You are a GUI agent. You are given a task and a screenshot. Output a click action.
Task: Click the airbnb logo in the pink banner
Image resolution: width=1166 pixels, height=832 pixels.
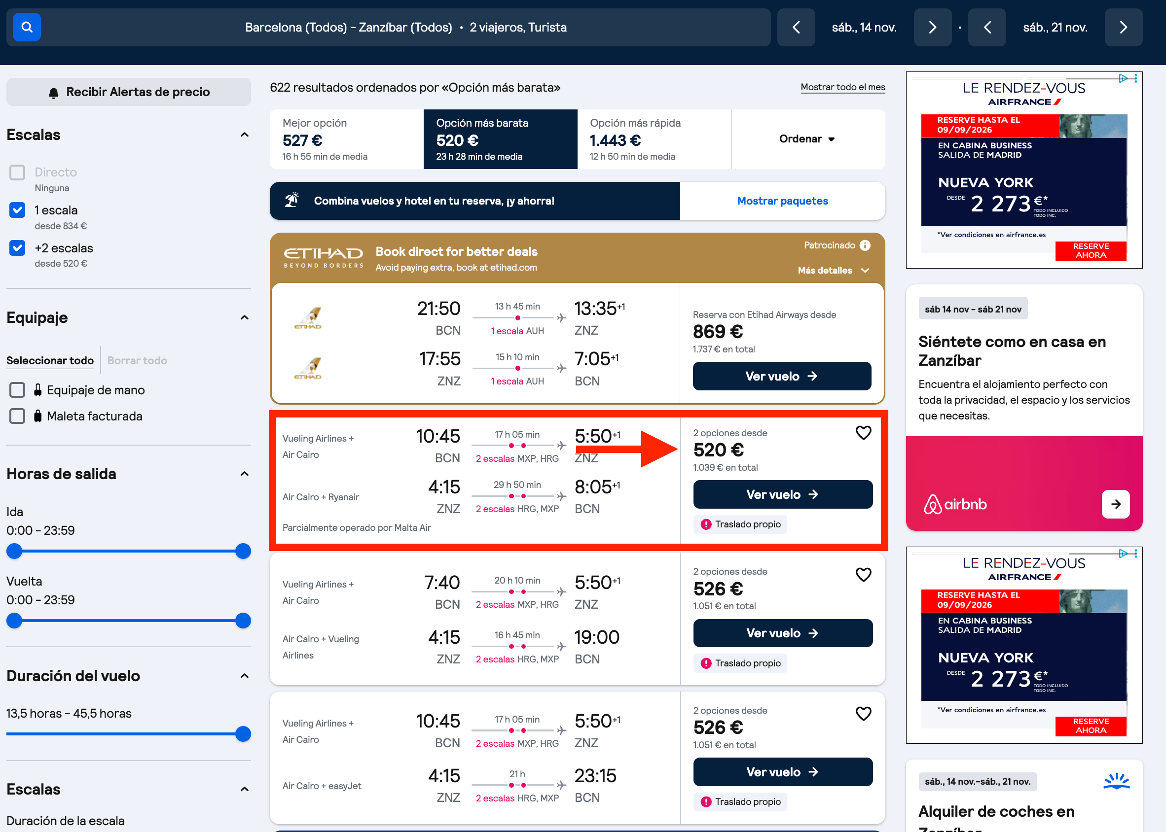pyautogui.click(x=955, y=504)
